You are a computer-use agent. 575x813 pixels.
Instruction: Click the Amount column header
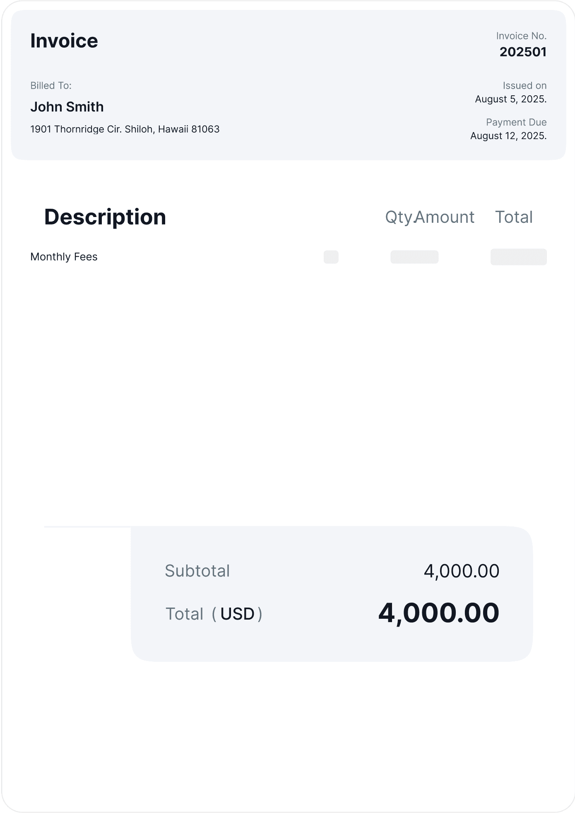[x=445, y=217]
